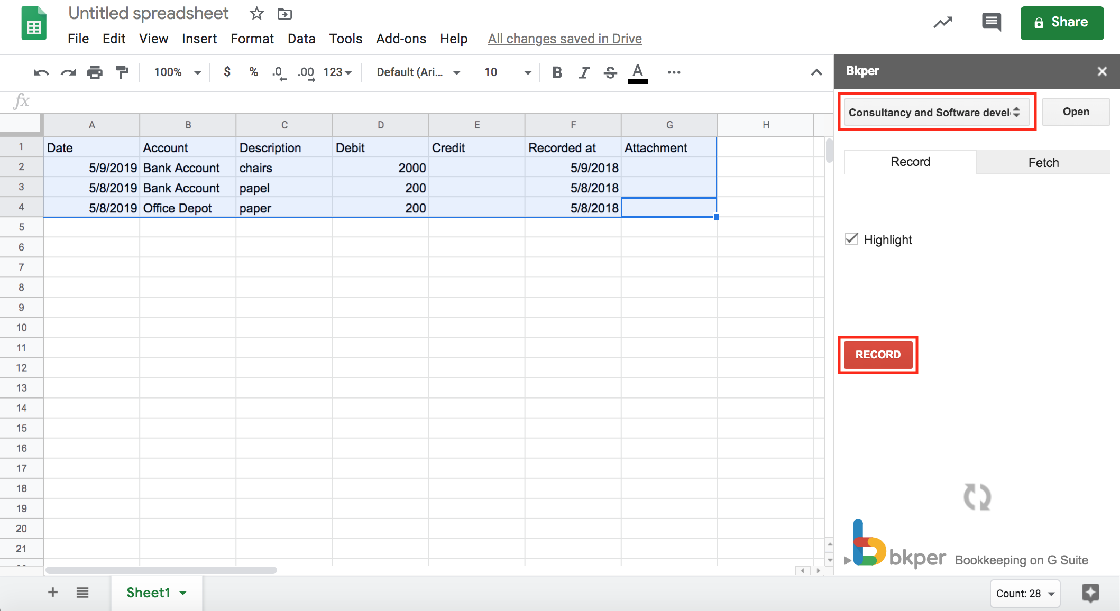Toggle bold formatting
Image resolution: width=1120 pixels, height=611 pixels.
pyautogui.click(x=556, y=72)
